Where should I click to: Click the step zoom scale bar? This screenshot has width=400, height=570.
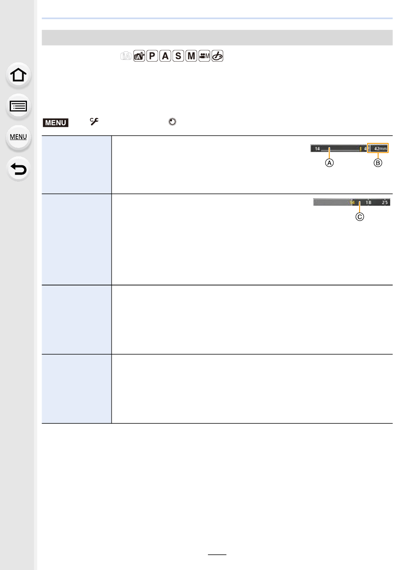click(352, 202)
